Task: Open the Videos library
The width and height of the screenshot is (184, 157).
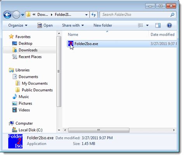Action: pos(24,110)
